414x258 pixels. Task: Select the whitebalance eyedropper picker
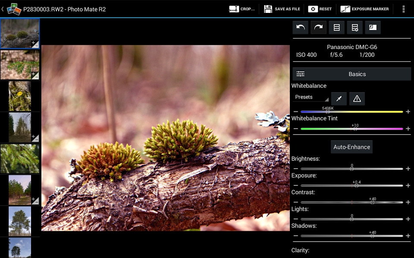339,99
